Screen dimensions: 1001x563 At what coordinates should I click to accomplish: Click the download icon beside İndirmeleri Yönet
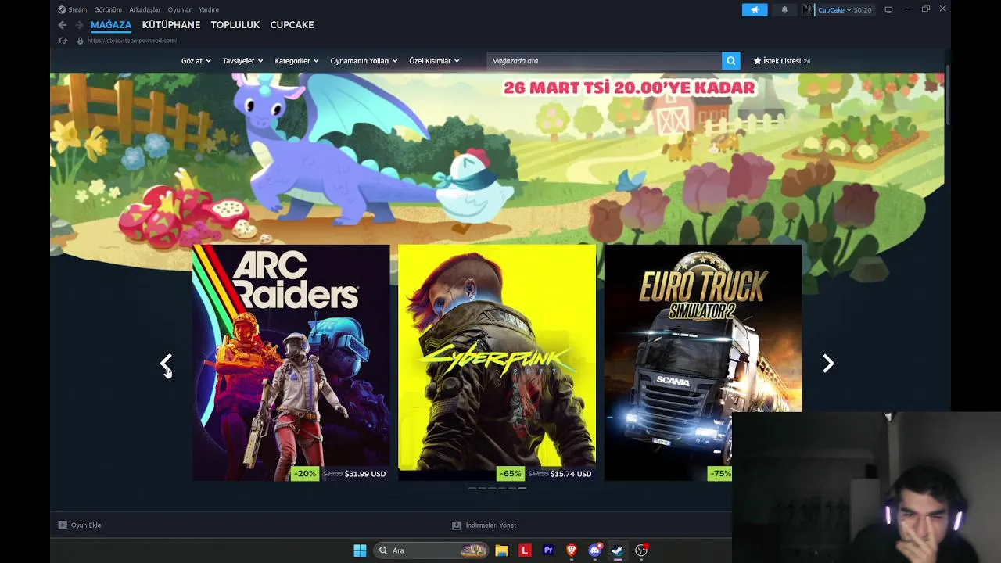(x=457, y=525)
